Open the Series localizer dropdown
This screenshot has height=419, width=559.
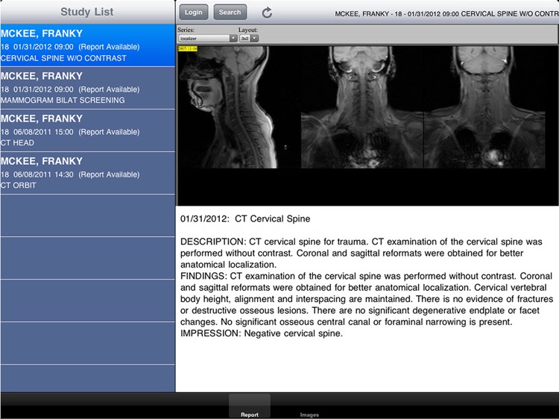(x=207, y=38)
